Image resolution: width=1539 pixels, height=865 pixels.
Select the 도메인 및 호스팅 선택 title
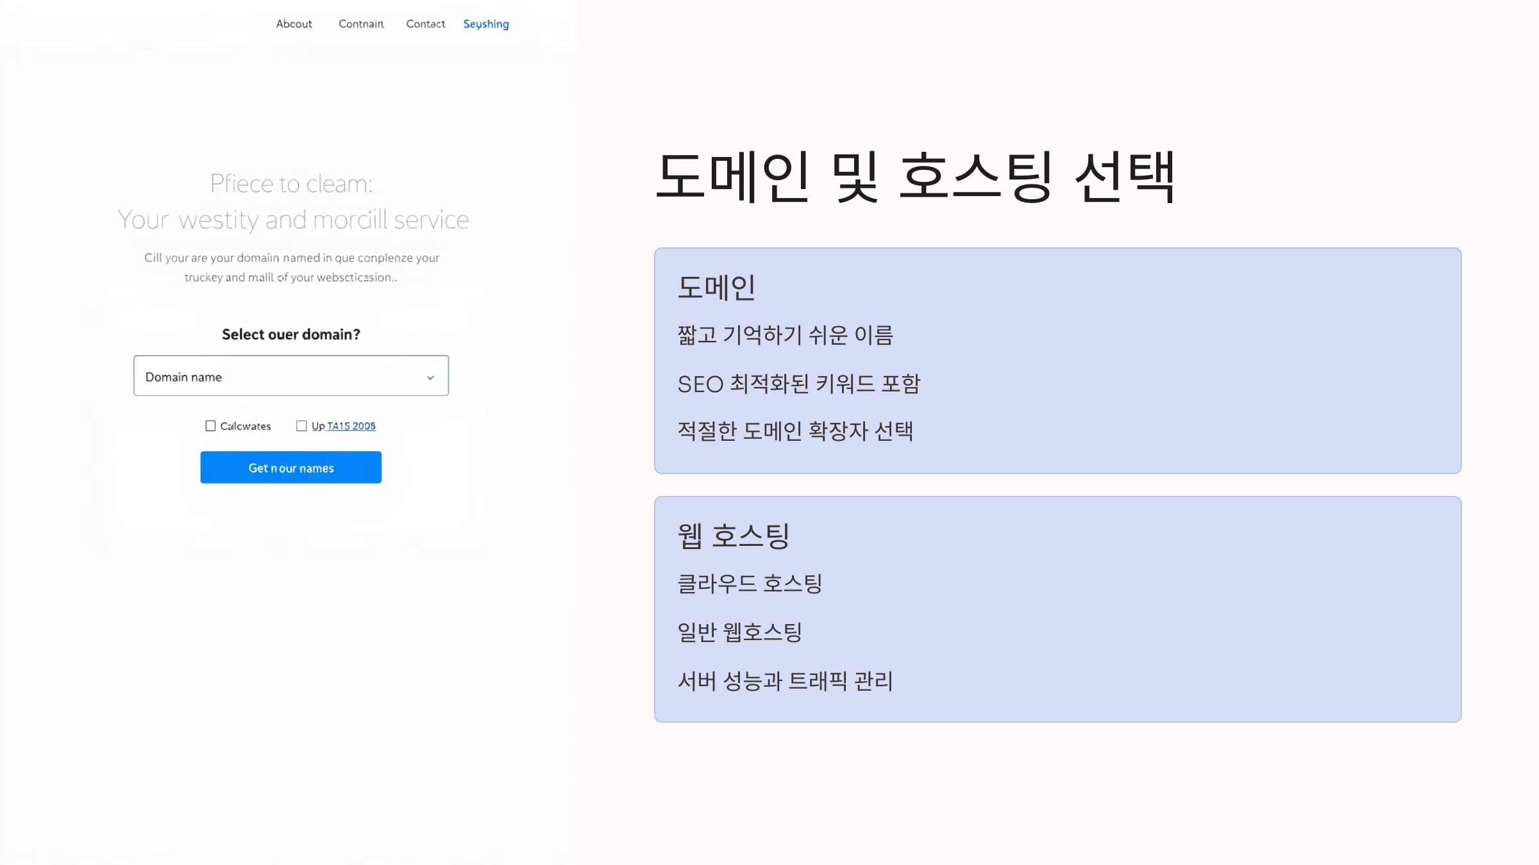click(915, 177)
